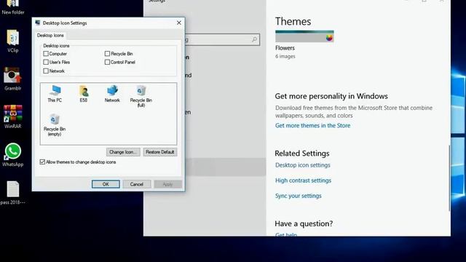Click the '6 images' text under Flowers

[x=285, y=57]
